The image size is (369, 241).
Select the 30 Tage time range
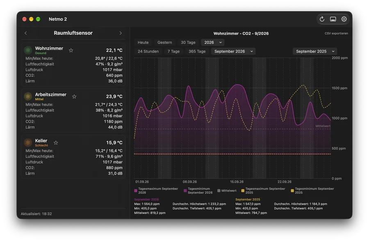188,42
